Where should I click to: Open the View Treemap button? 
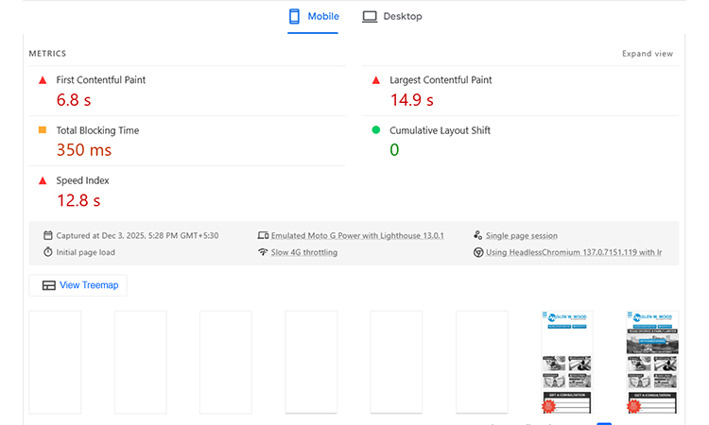coord(78,285)
